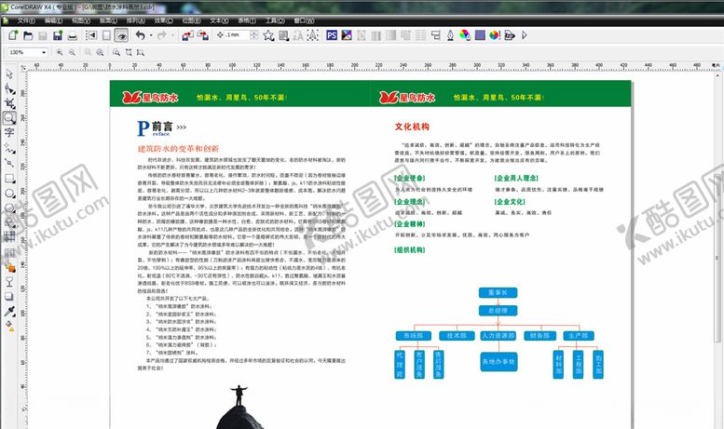Click the New document icon
This screenshot has width=724, height=429.
[x=12, y=35]
